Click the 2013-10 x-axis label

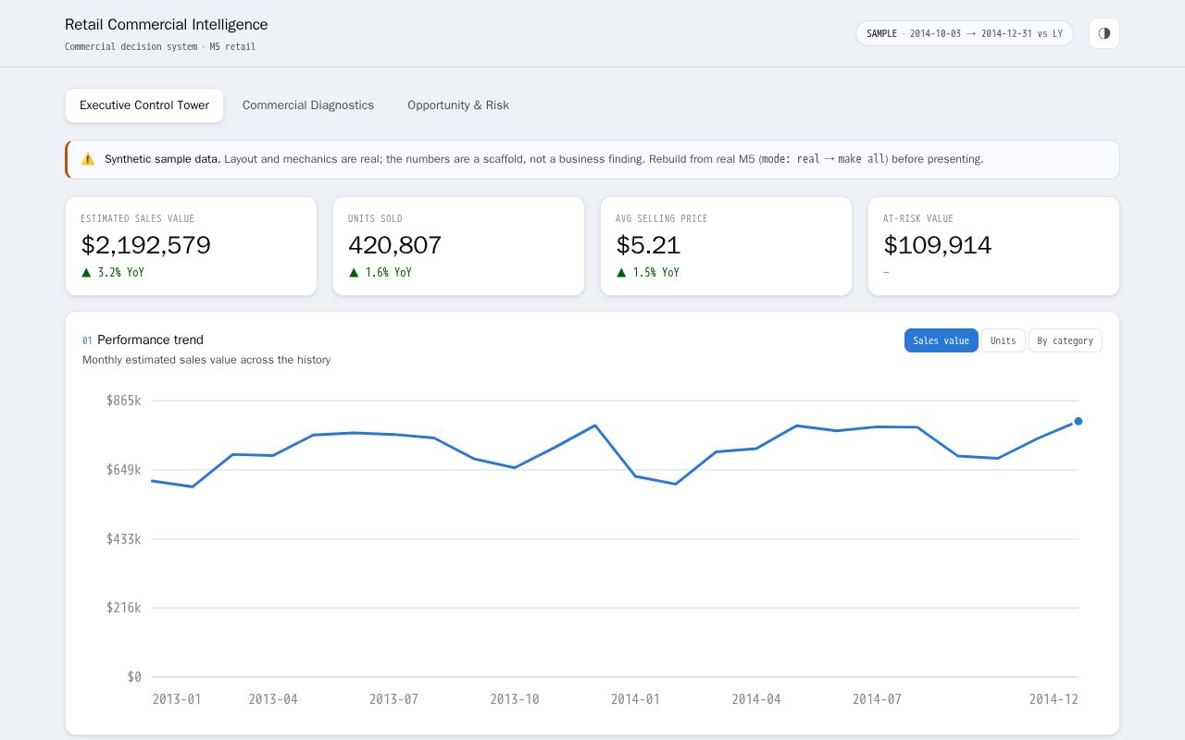click(515, 699)
